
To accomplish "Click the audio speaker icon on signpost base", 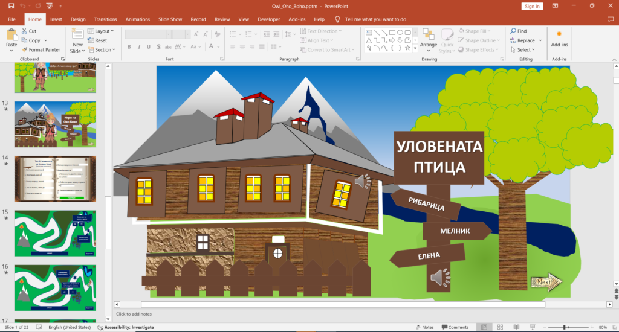I will [x=440, y=278].
